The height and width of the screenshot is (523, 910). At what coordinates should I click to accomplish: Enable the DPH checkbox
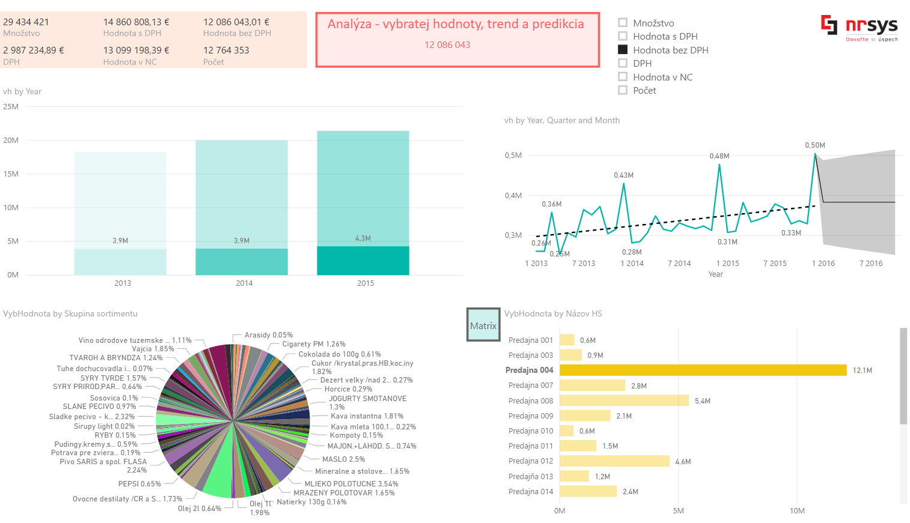click(x=623, y=63)
